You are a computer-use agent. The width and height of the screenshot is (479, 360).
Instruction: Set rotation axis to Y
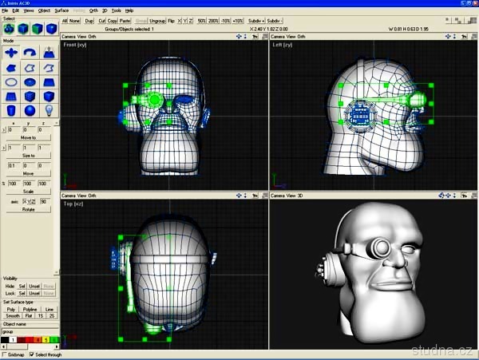pos(30,201)
